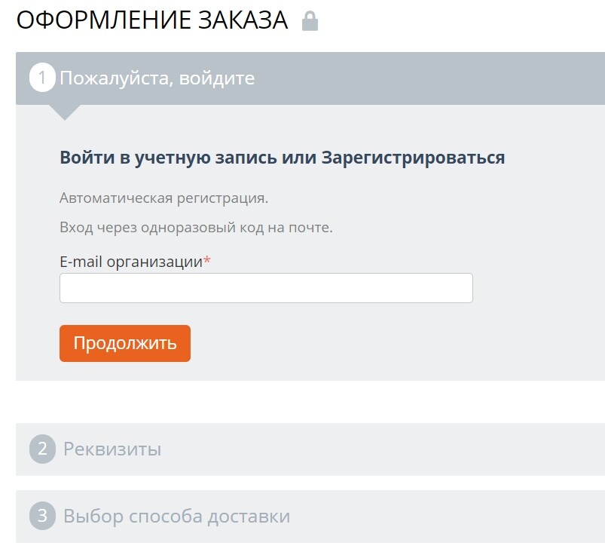The image size is (605, 558).
Task: Click the step 1 number circle
Action: point(42,78)
